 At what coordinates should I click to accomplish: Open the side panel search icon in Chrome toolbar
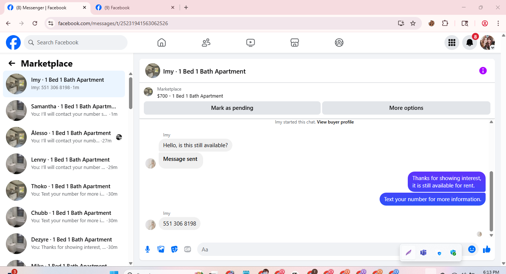tap(465, 23)
